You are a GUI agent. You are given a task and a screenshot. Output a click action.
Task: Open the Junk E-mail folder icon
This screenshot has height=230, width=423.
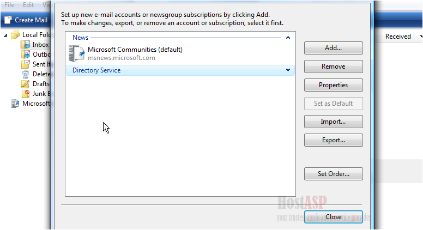pyautogui.click(x=26, y=94)
